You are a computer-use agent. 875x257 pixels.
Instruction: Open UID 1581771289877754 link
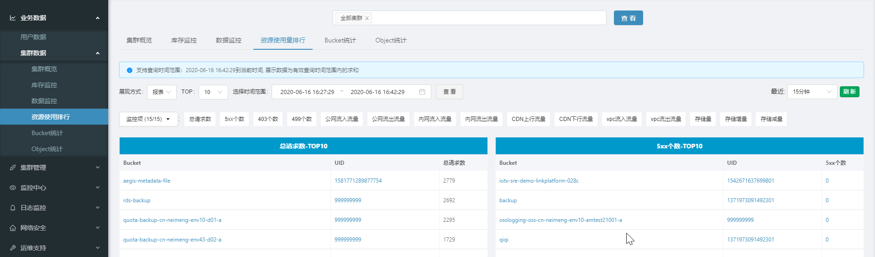pos(358,181)
